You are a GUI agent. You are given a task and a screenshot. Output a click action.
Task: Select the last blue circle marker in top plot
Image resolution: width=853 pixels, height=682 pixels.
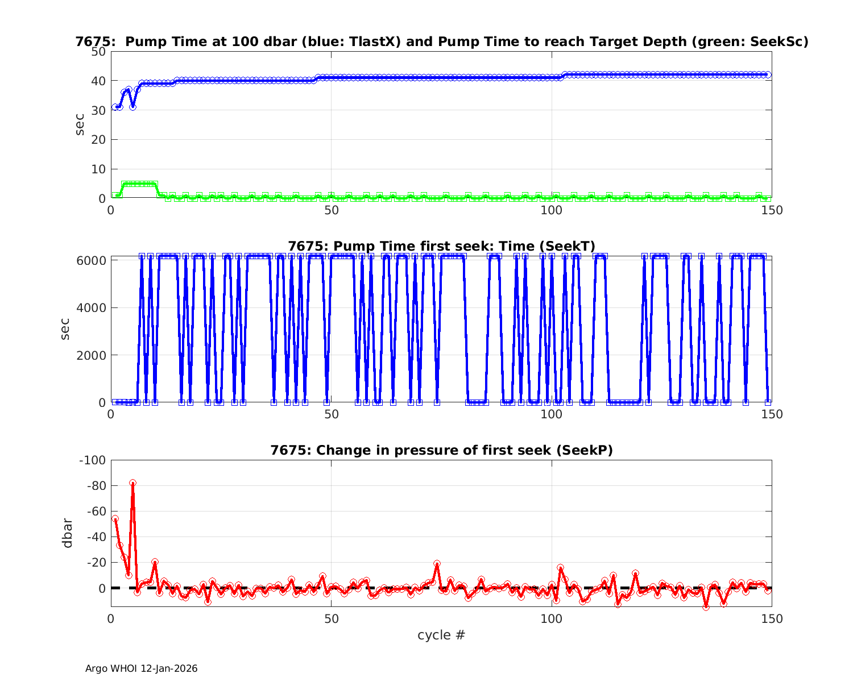point(767,74)
